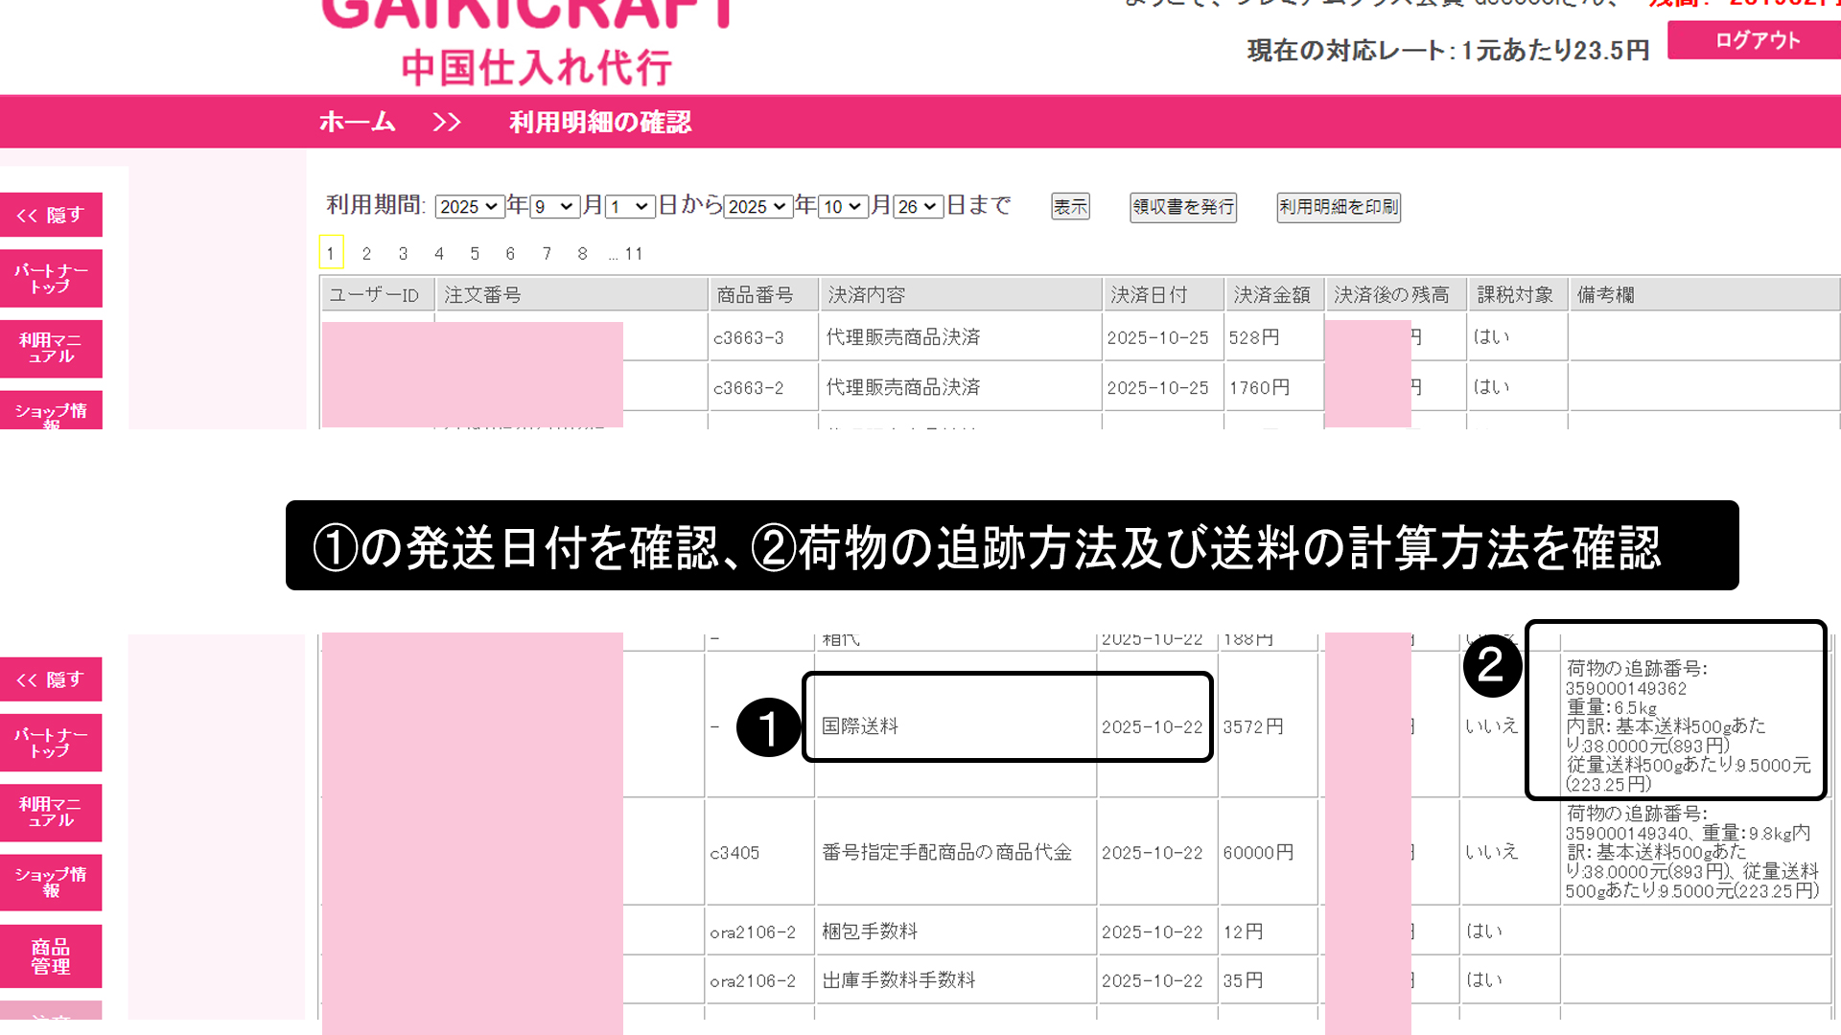This screenshot has width=1841, height=1035.
Task: Open lower ショップ情報 sidebar item
Action: pyautogui.click(x=51, y=883)
